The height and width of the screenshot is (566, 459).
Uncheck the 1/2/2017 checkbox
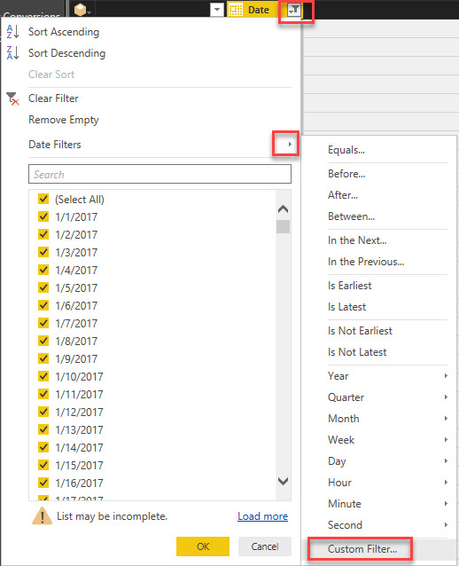43,234
